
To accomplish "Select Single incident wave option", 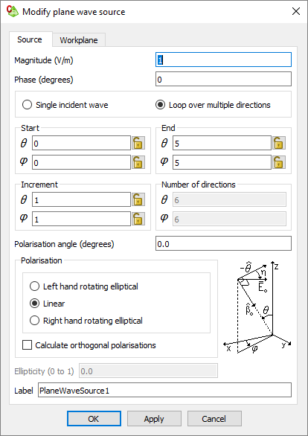I will pyautogui.click(x=65, y=105).
